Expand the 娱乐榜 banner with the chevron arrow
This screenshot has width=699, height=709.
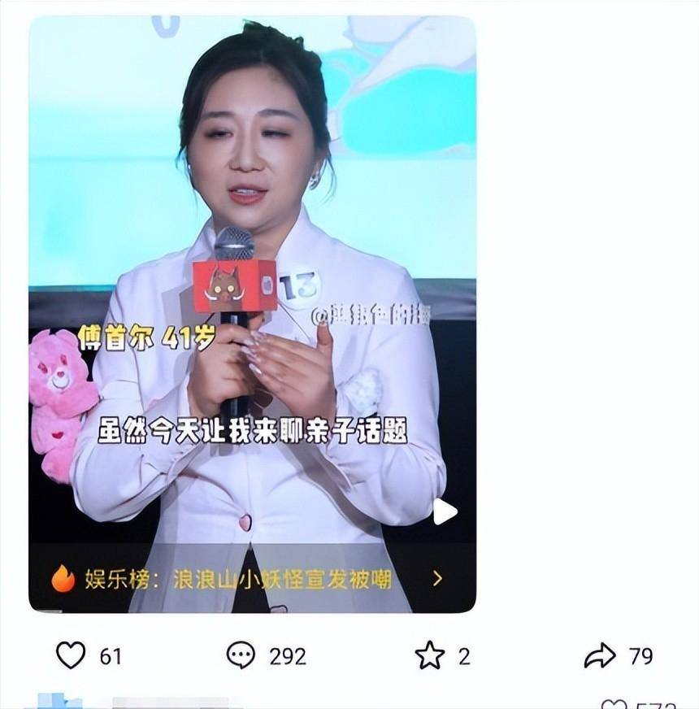coord(437,578)
